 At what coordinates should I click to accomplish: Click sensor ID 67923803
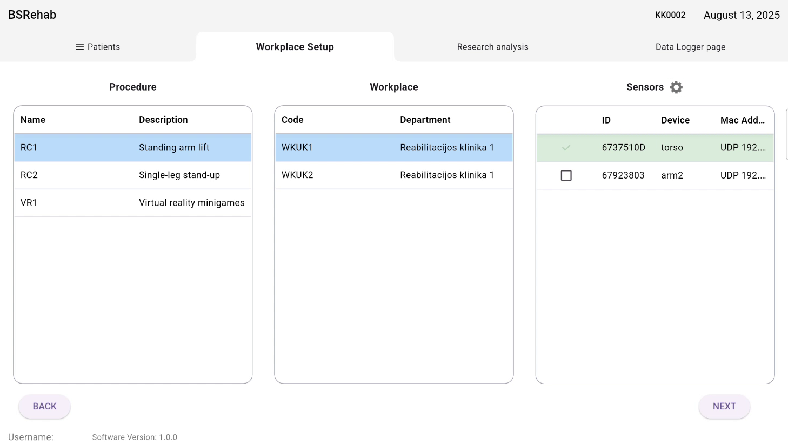coord(623,175)
